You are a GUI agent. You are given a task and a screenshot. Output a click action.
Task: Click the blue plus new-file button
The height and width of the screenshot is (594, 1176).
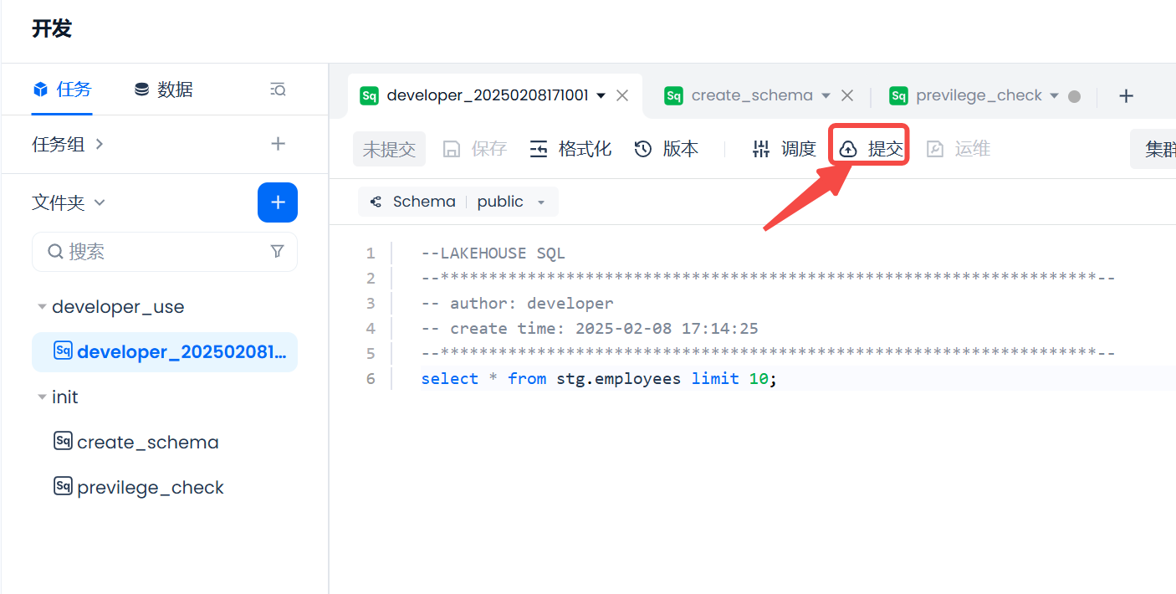click(x=278, y=202)
